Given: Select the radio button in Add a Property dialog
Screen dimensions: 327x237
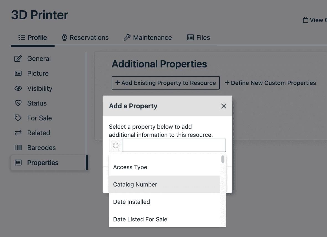Looking at the screenshot, I should click(115, 145).
